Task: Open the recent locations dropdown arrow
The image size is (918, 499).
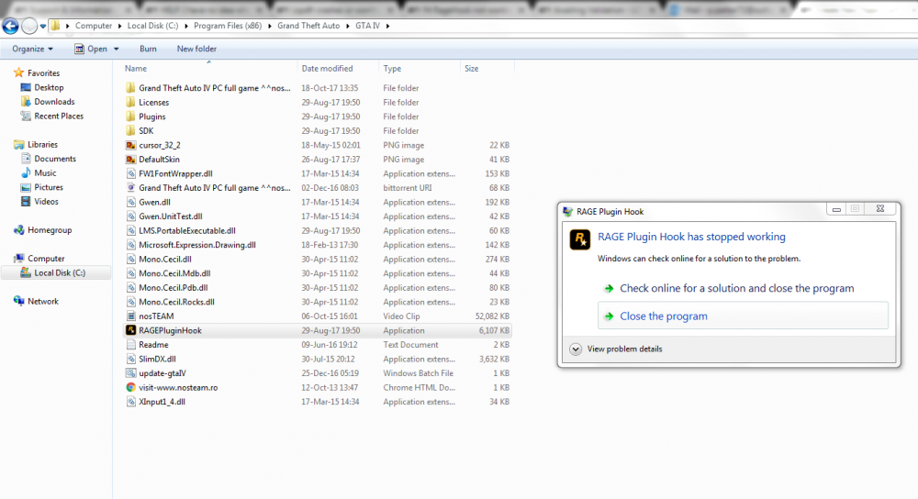Action: [x=43, y=27]
